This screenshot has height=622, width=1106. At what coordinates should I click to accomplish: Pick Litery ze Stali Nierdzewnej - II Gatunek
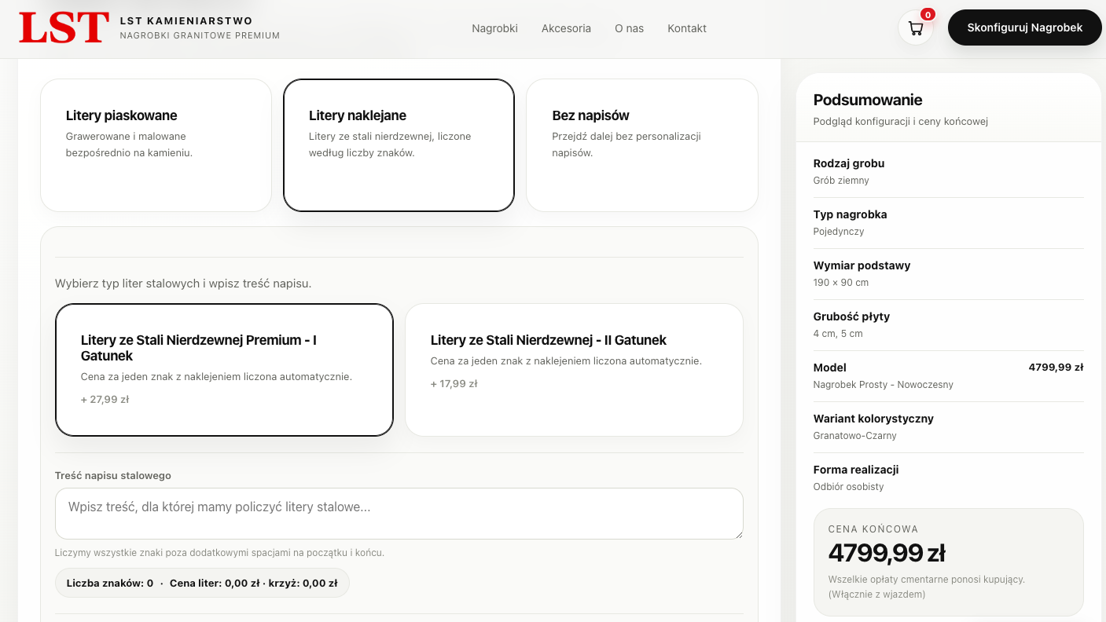click(574, 370)
